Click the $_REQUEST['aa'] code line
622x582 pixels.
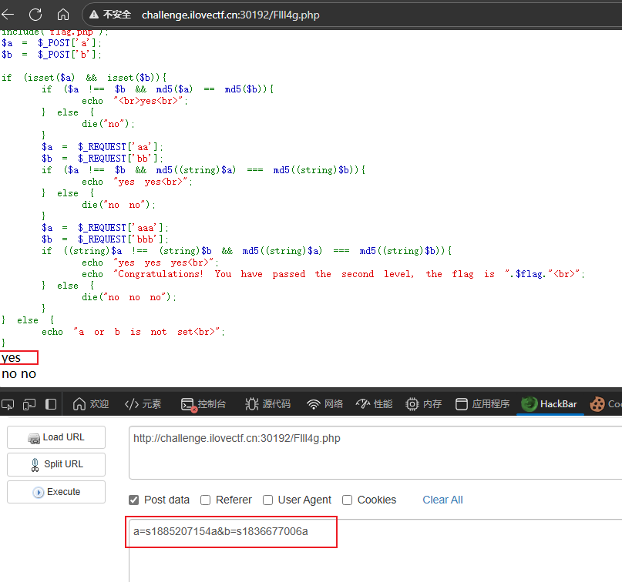pyautogui.click(x=103, y=147)
